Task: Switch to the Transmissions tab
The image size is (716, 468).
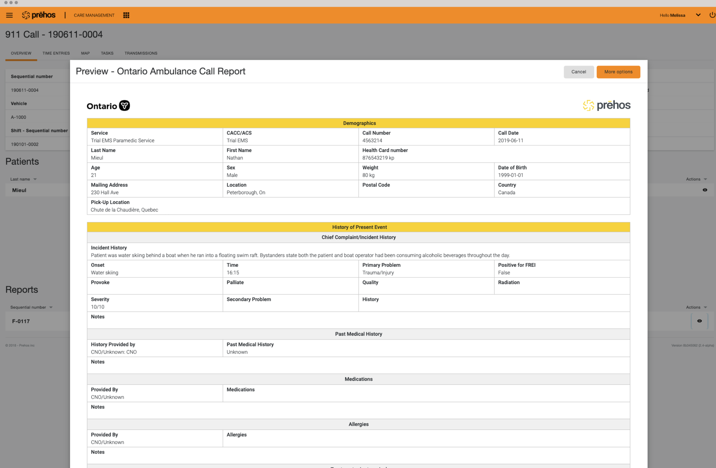Action: [x=141, y=53]
